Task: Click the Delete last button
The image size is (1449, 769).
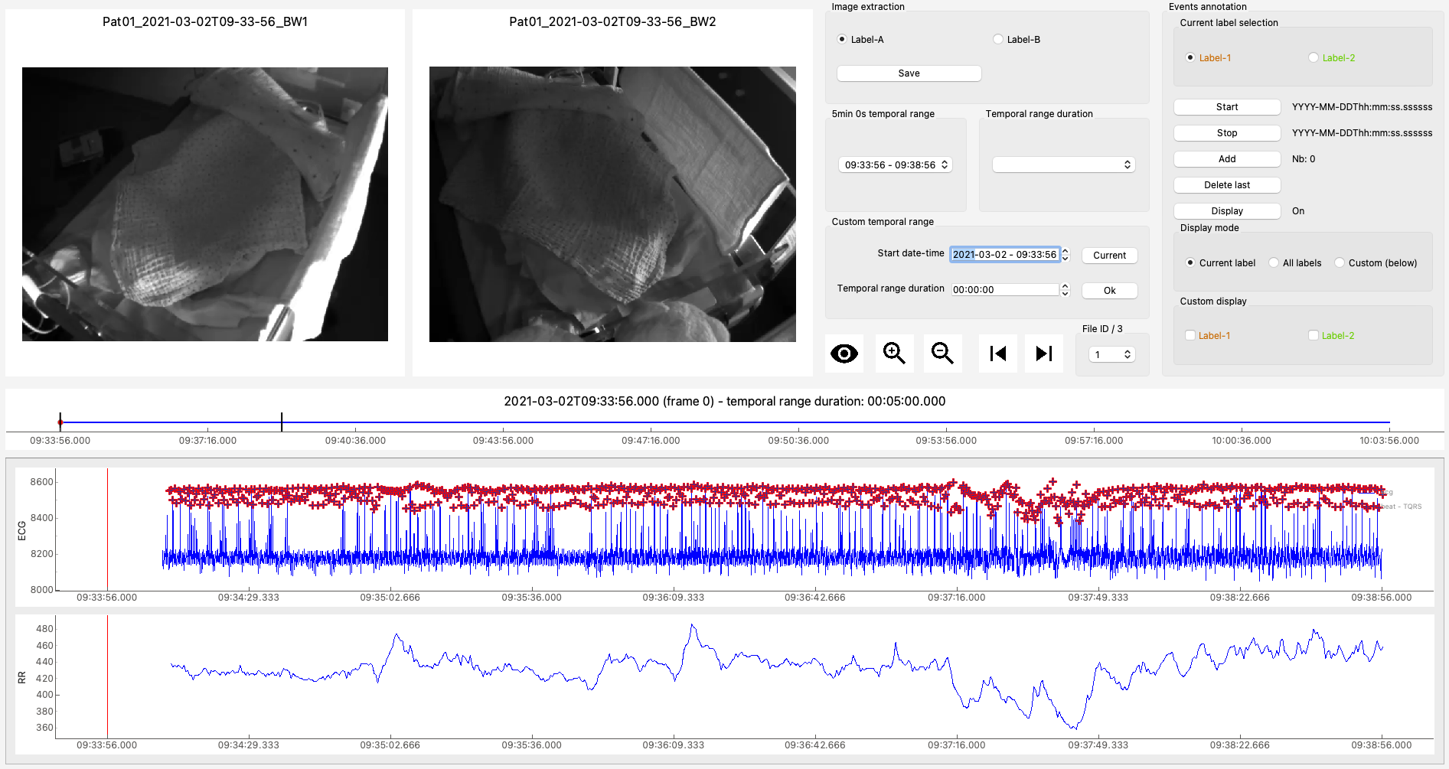Action: 1227,185
